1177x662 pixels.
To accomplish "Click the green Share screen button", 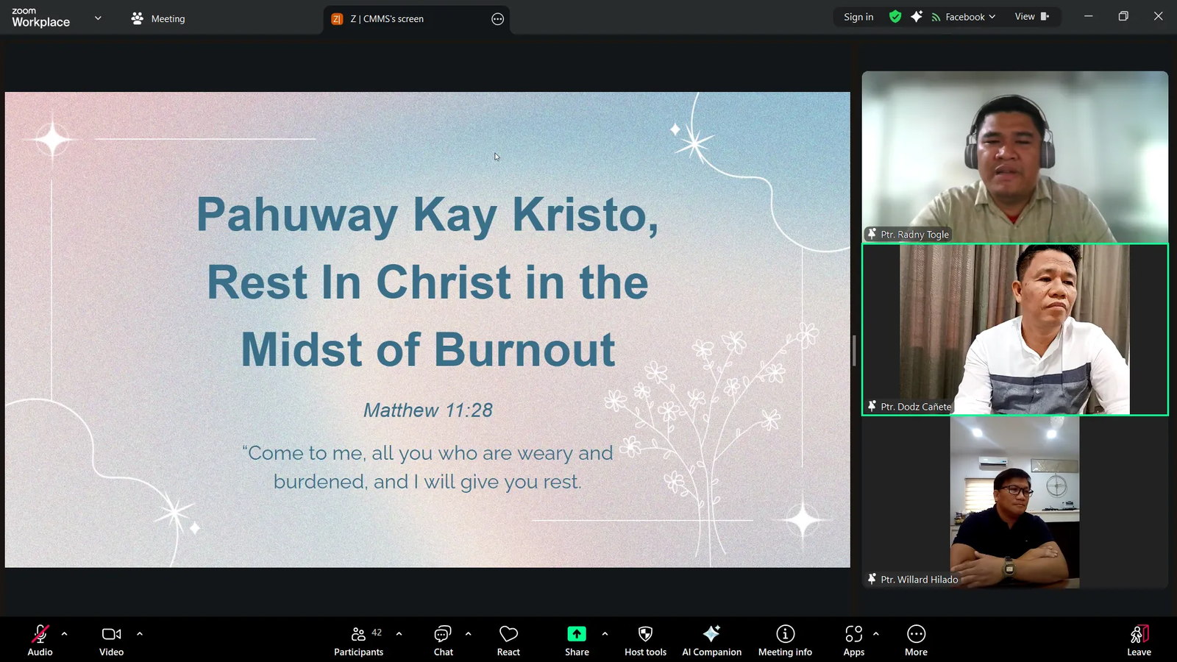I will click(577, 640).
